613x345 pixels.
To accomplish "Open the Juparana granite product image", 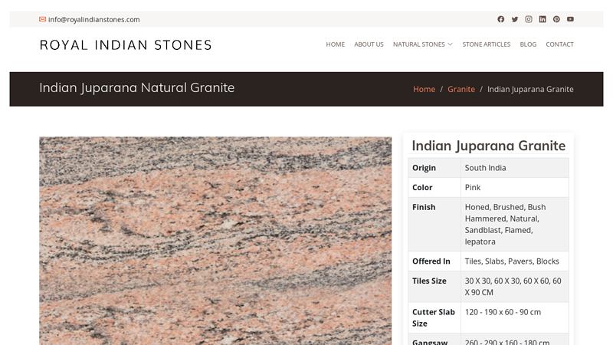I will [215, 241].
